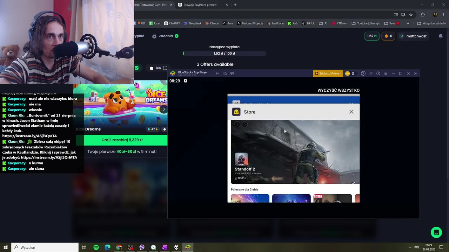The image size is (449, 252).
Task: Open the Kick bookmark
Action: click(293, 23)
